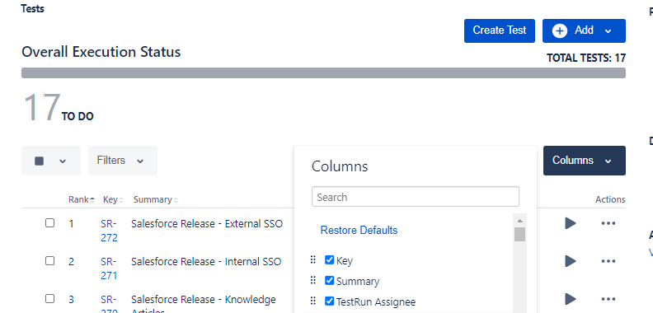Open more actions for Internal SSO row
The width and height of the screenshot is (653, 313).
(608, 261)
